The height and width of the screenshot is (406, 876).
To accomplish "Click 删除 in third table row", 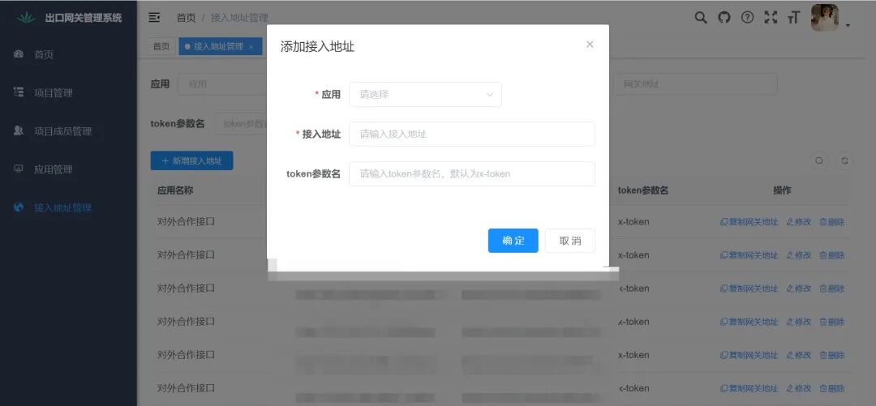I will tap(832, 288).
